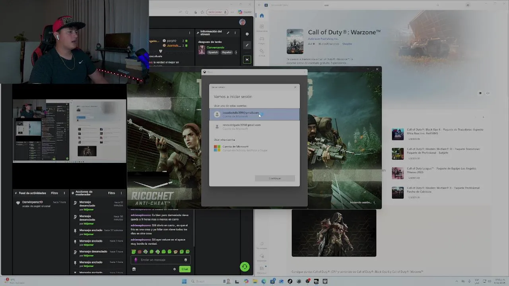Image resolution: width=509 pixels, height=286 pixels.
Task: Click the dark character thumbnail below the game window
Action: pyautogui.click(x=334, y=233)
